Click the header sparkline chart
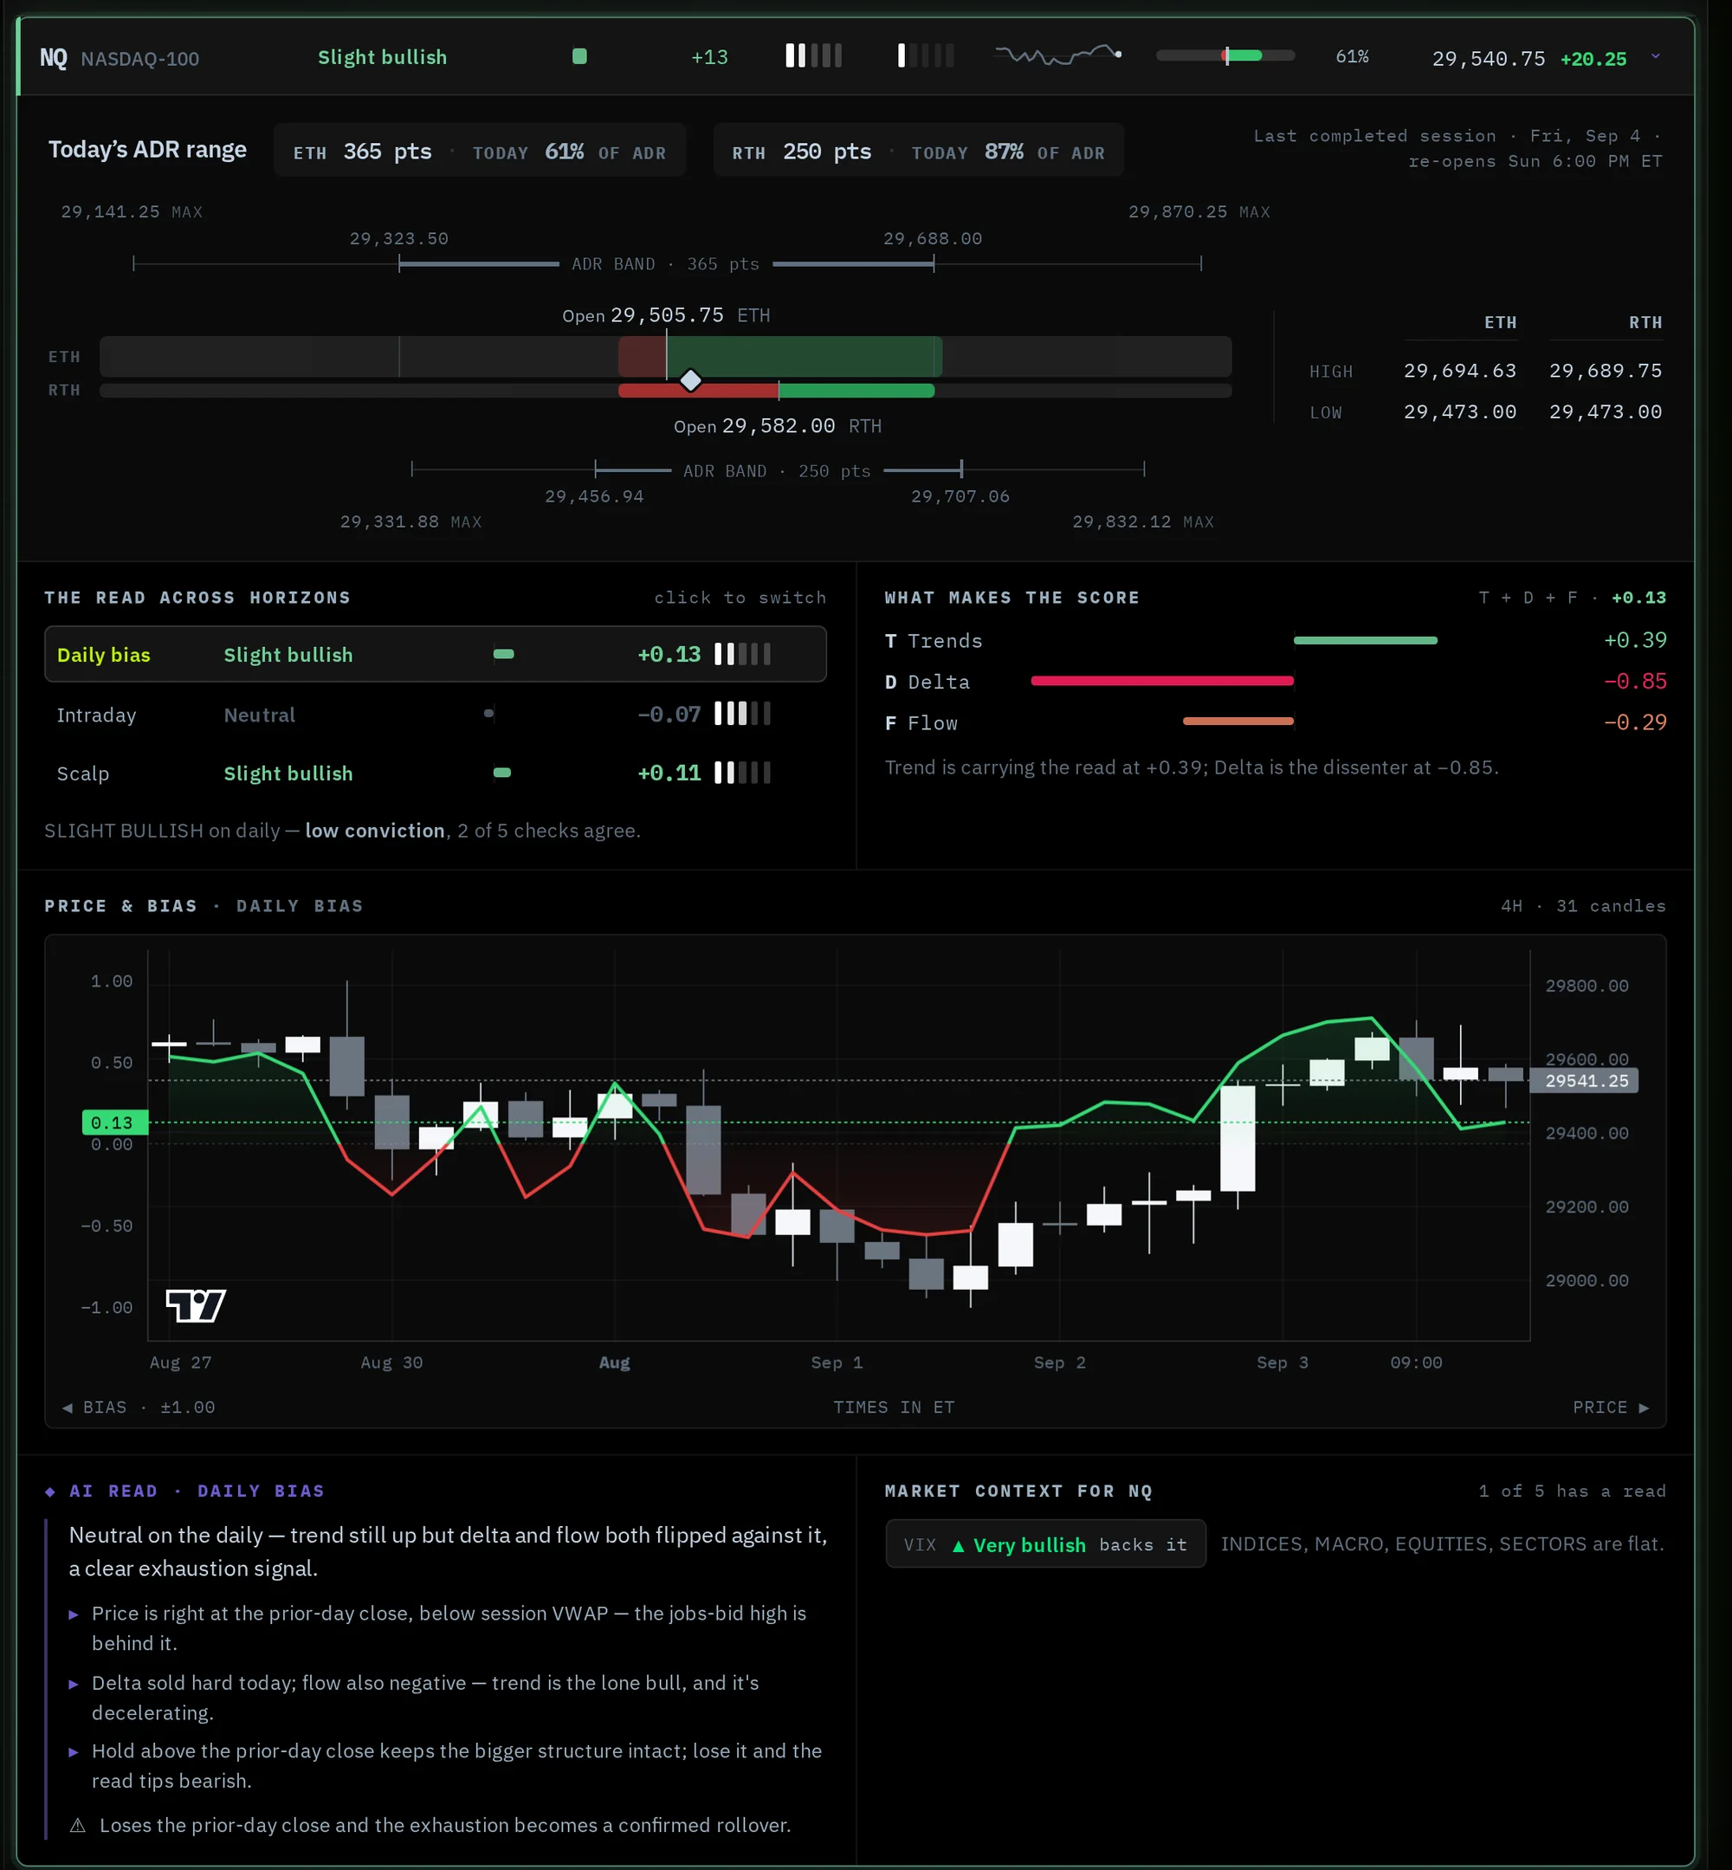This screenshot has width=1732, height=1870. 1058,55
